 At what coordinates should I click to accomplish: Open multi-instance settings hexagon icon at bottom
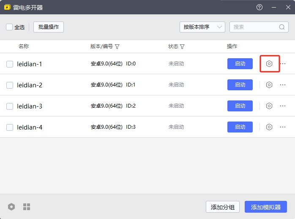pos(11,207)
